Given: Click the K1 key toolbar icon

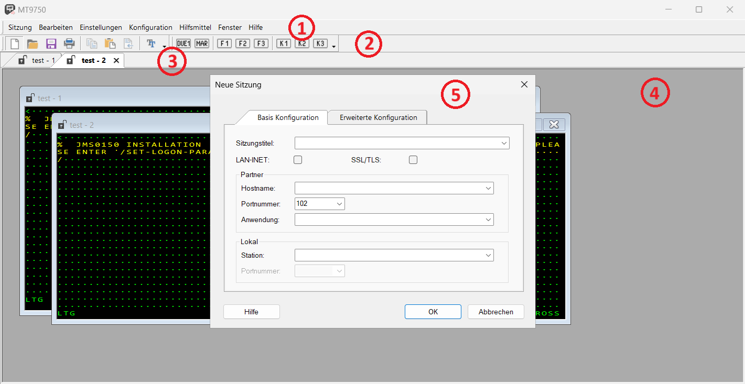Looking at the screenshot, I should pos(284,43).
